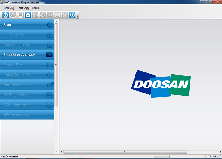Click the CAP status bar indicator
The height and width of the screenshot is (159, 222).
(x=207, y=157)
